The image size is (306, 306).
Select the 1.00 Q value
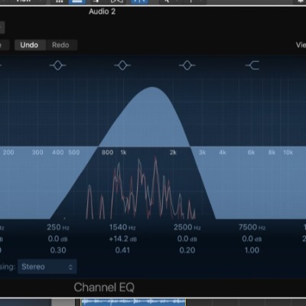252,250
